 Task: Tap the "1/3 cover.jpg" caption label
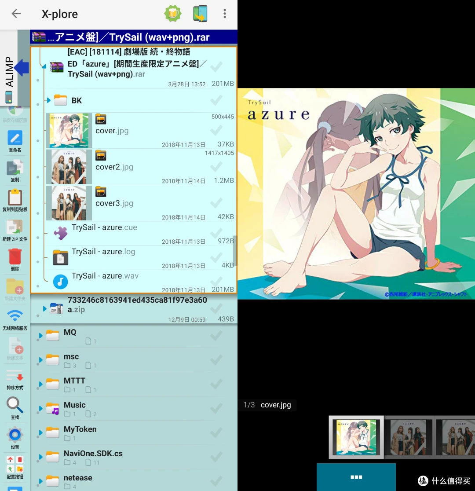(x=267, y=405)
